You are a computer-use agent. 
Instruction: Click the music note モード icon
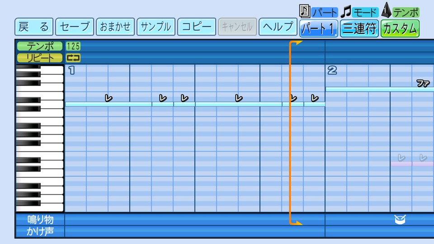(346, 12)
